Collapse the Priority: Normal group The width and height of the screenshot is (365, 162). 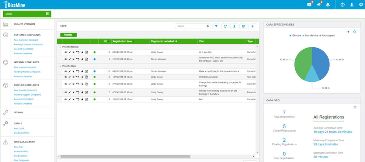coord(60,47)
